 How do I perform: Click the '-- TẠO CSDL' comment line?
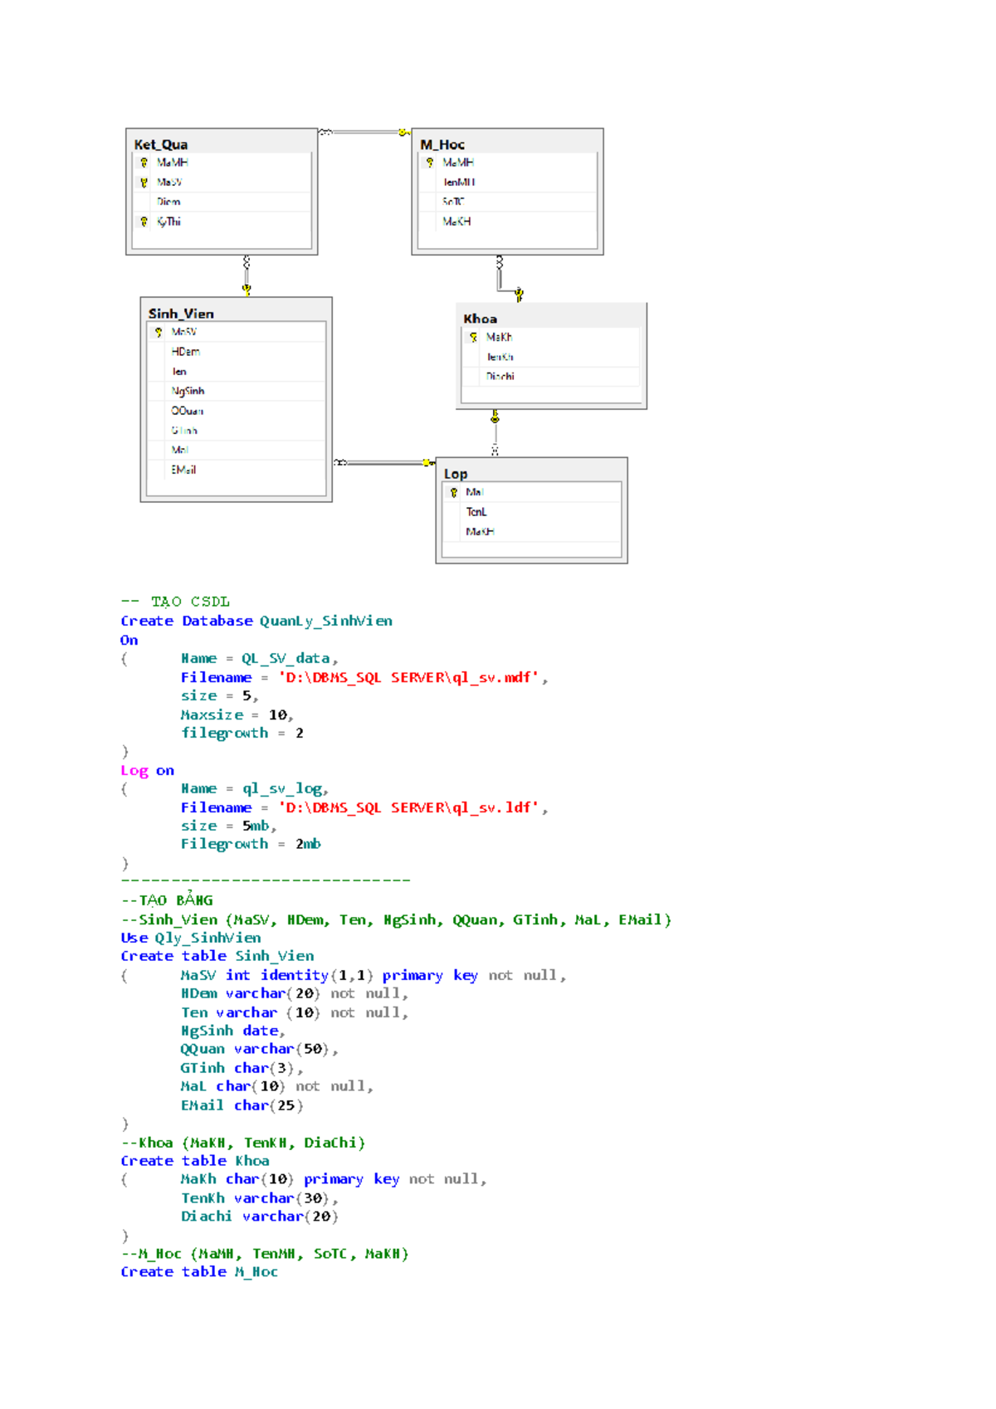click(x=175, y=602)
